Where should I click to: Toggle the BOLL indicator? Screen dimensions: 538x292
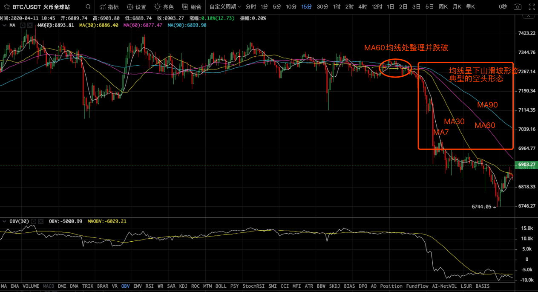(221, 286)
